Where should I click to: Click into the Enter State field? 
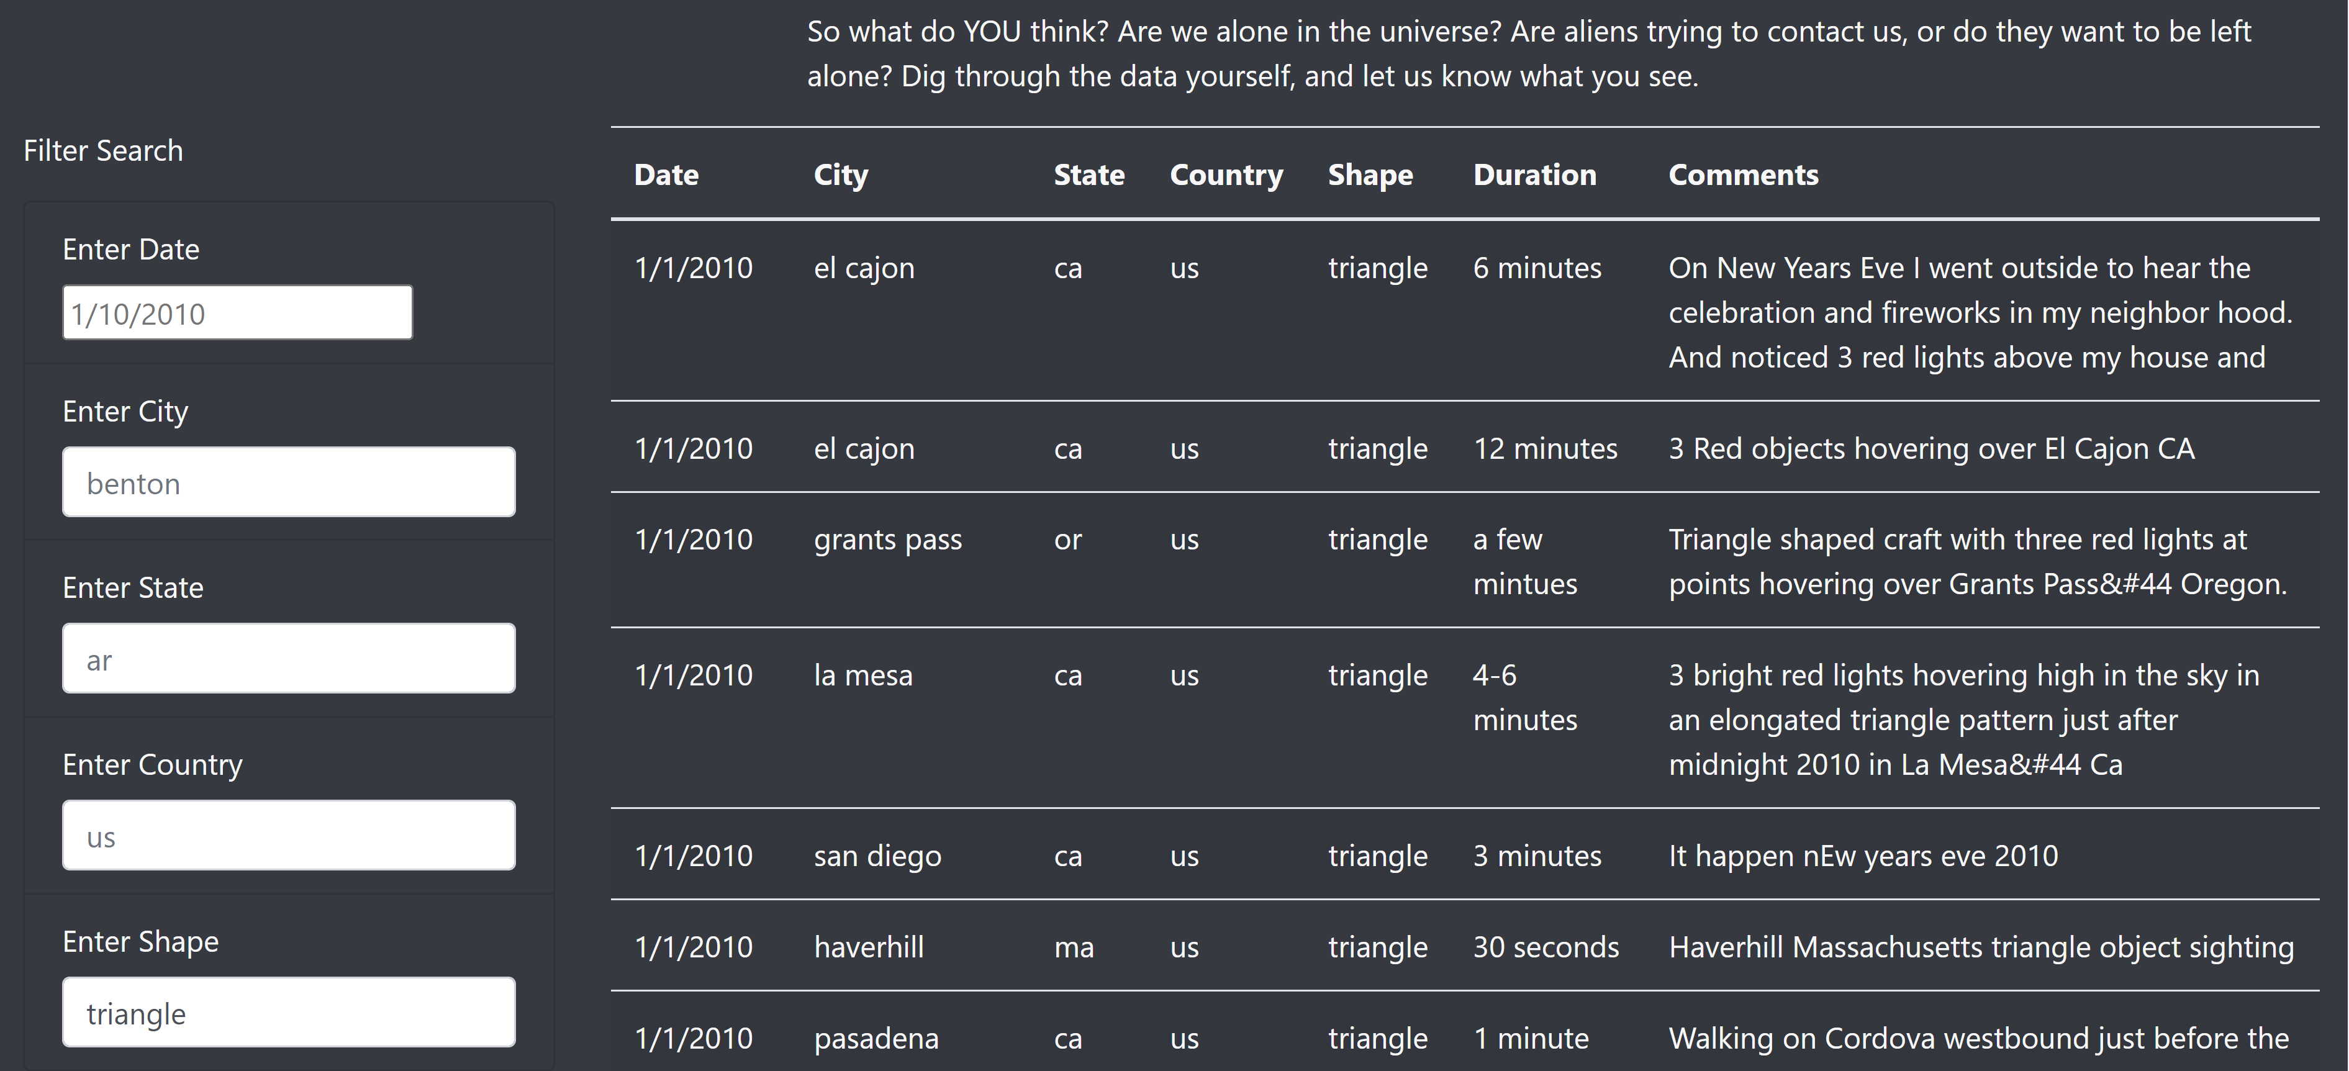coord(288,659)
